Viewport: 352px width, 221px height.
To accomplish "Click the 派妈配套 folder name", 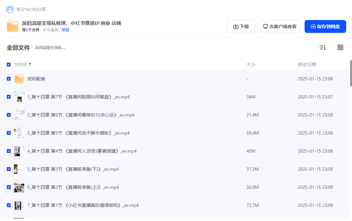I will pyautogui.click(x=36, y=79).
